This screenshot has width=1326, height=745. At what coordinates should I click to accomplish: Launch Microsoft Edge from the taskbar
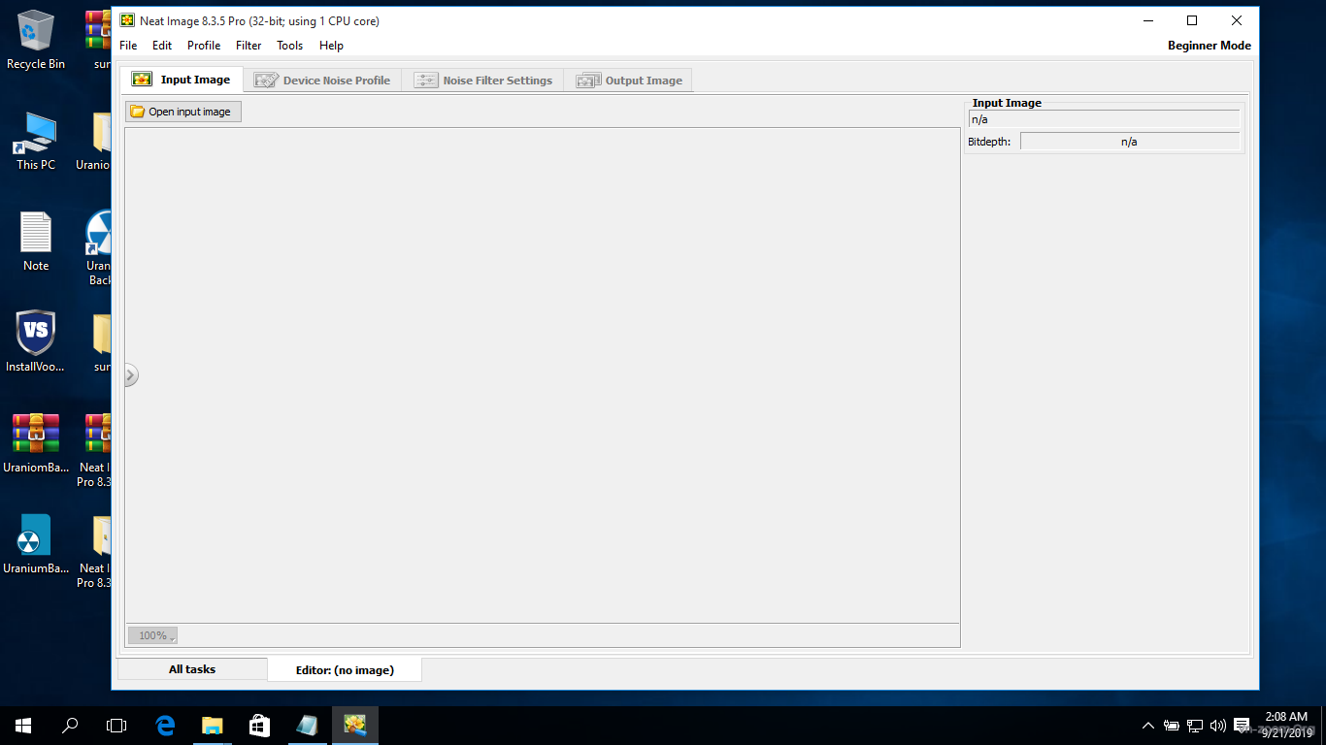pos(165,726)
